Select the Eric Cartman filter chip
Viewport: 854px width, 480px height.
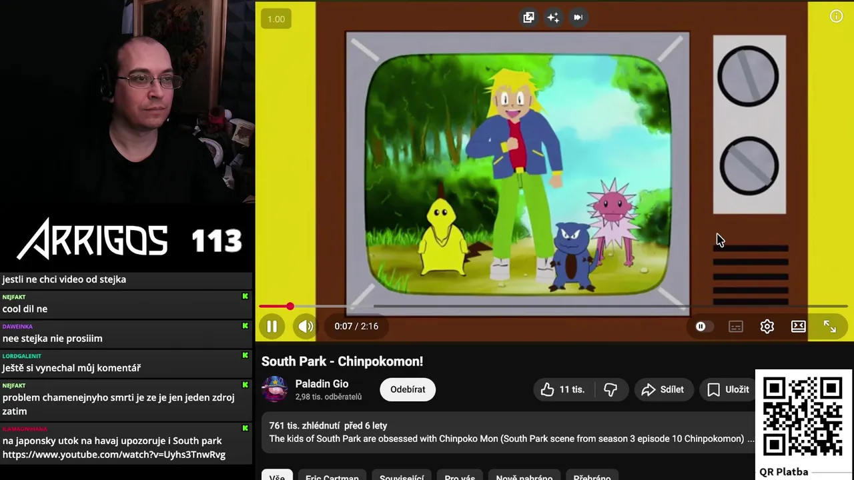(x=332, y=475)
